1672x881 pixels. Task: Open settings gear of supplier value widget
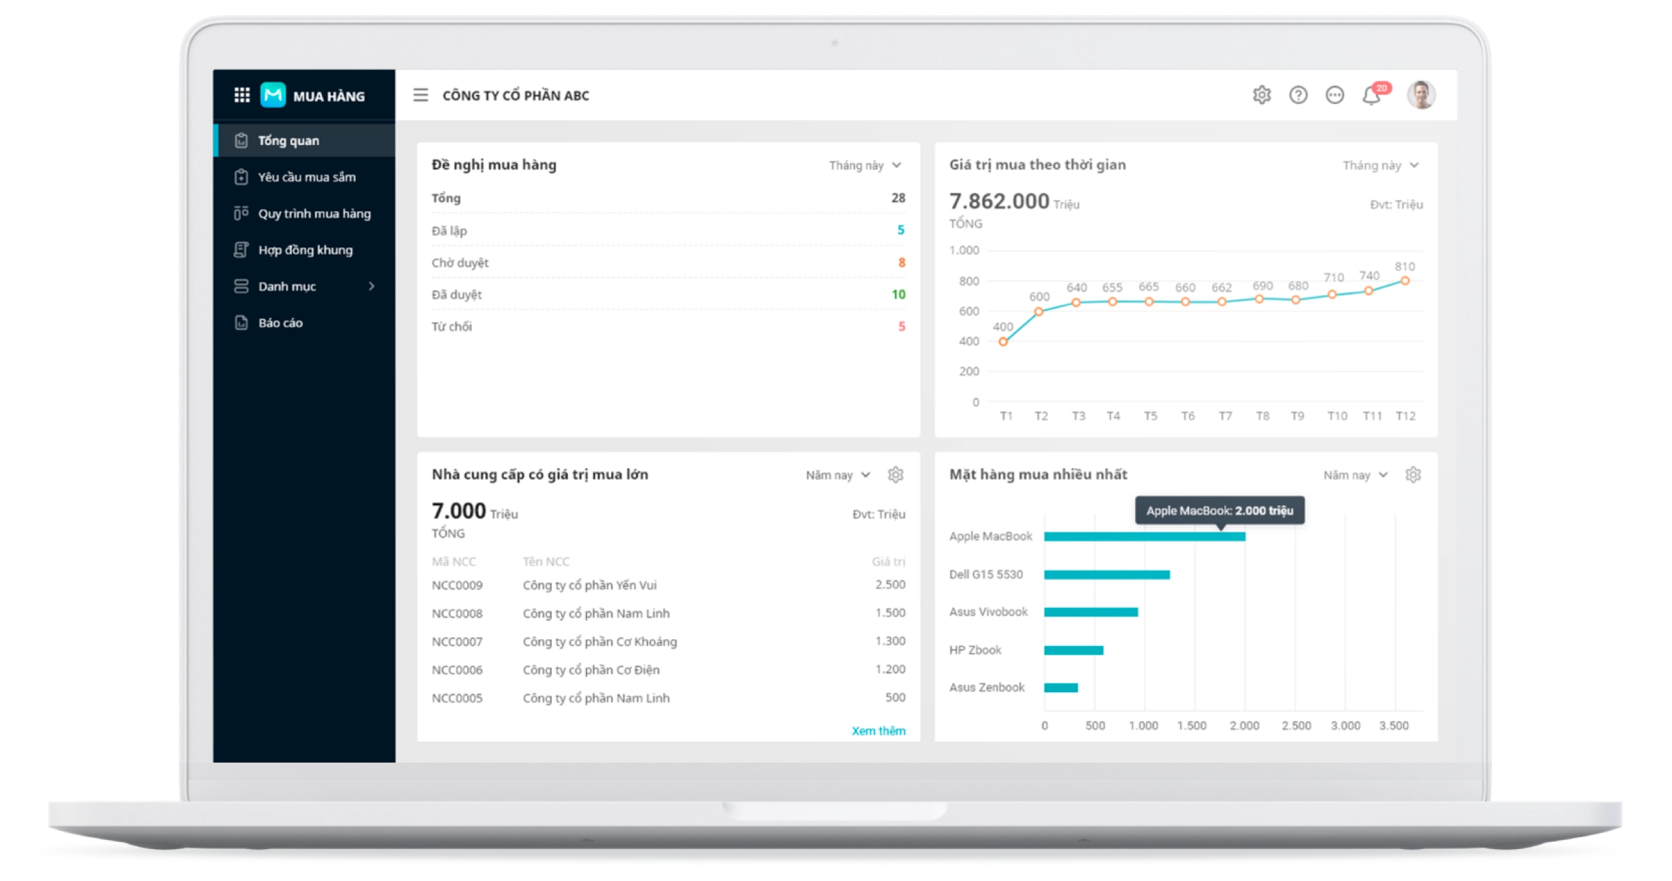click(x=896, y=475)
